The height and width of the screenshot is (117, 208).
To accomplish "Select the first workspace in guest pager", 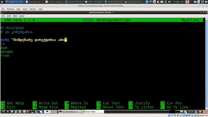I will pyautogui.click(x=47, y=112).
